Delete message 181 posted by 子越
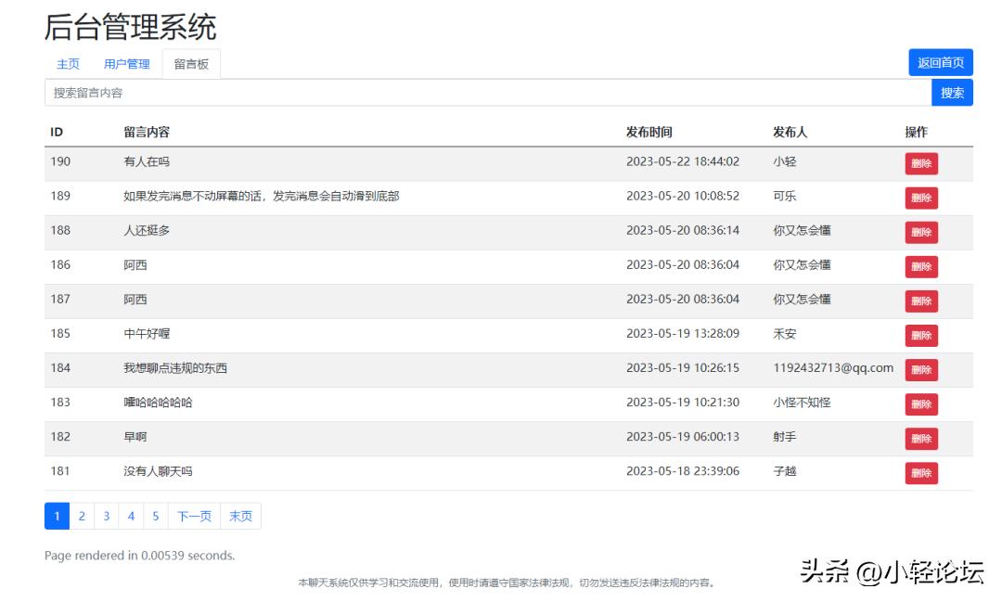 920,472
